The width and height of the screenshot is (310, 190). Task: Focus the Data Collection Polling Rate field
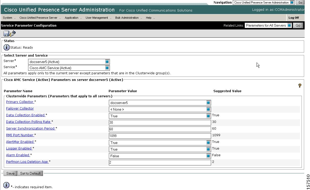(x=160, y=123)
